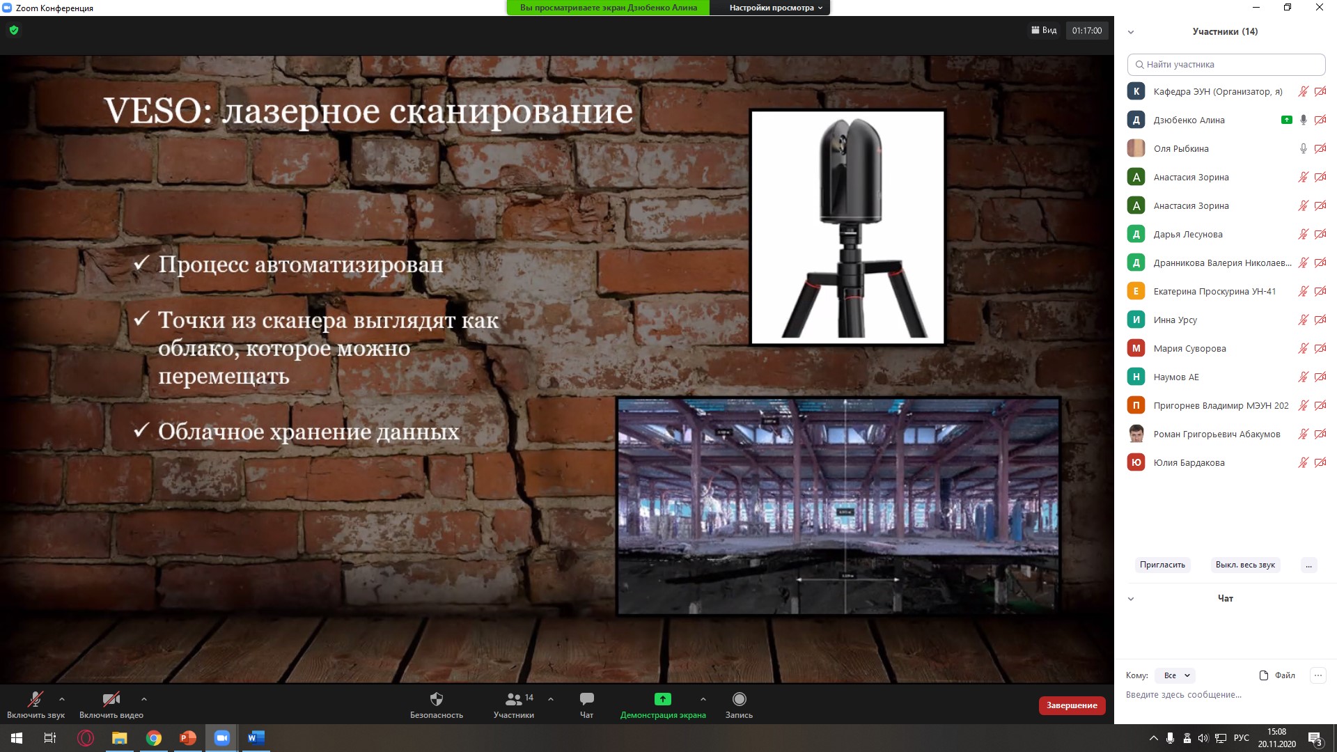The height and width of the screenshot is (752, 1337).
Task: Open Opera browser from taskbar
Action: pos(86,738)
